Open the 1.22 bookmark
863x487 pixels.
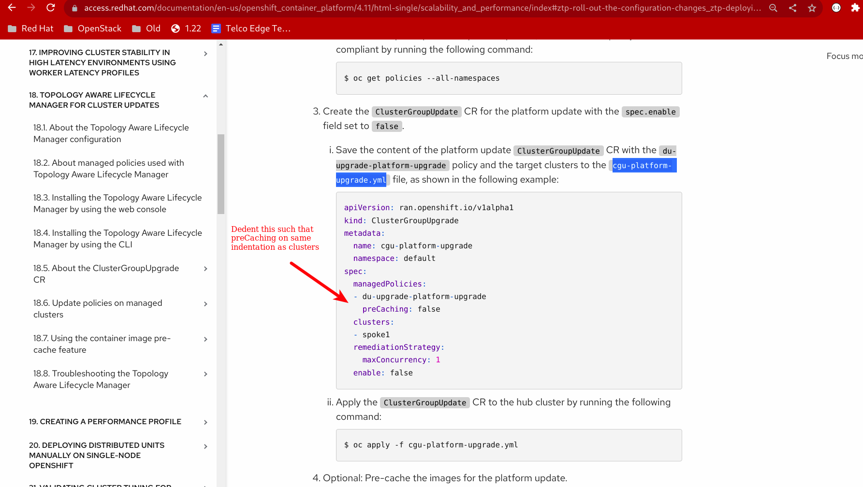pos(186,29)
